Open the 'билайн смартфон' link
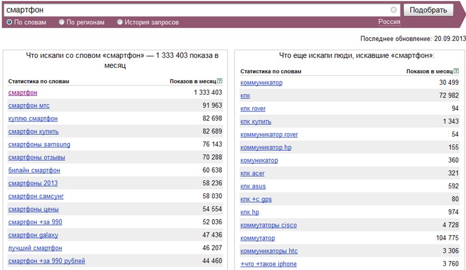 [x=34, y=170]
